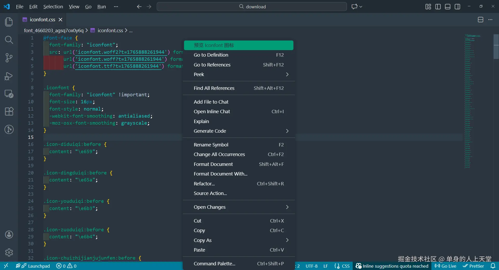Screen dimensions: 499x270
Task: Open the Accounts menu icon
Action: pyautogui.click(x=9, y=235)
